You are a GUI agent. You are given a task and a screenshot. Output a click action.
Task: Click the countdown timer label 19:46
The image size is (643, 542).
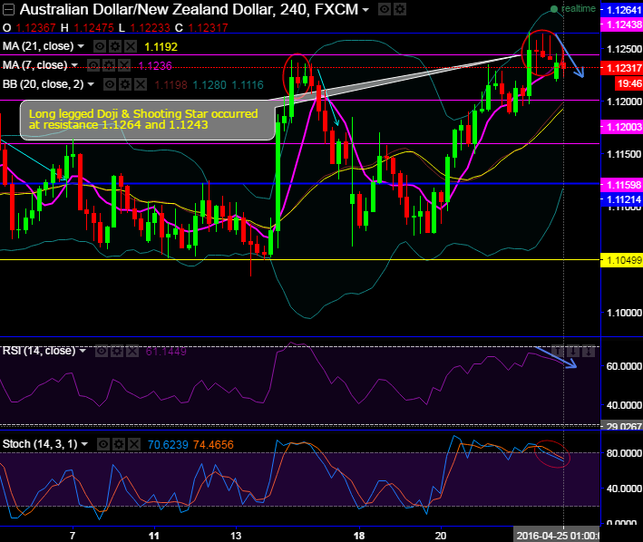pos(629,84)
